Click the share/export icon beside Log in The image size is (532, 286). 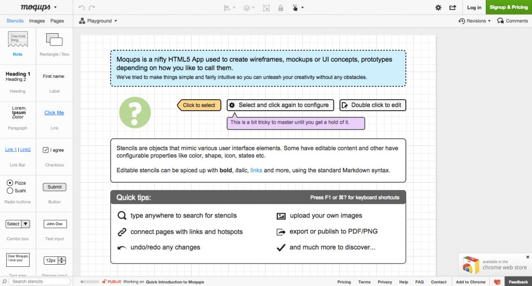[453, 8]
